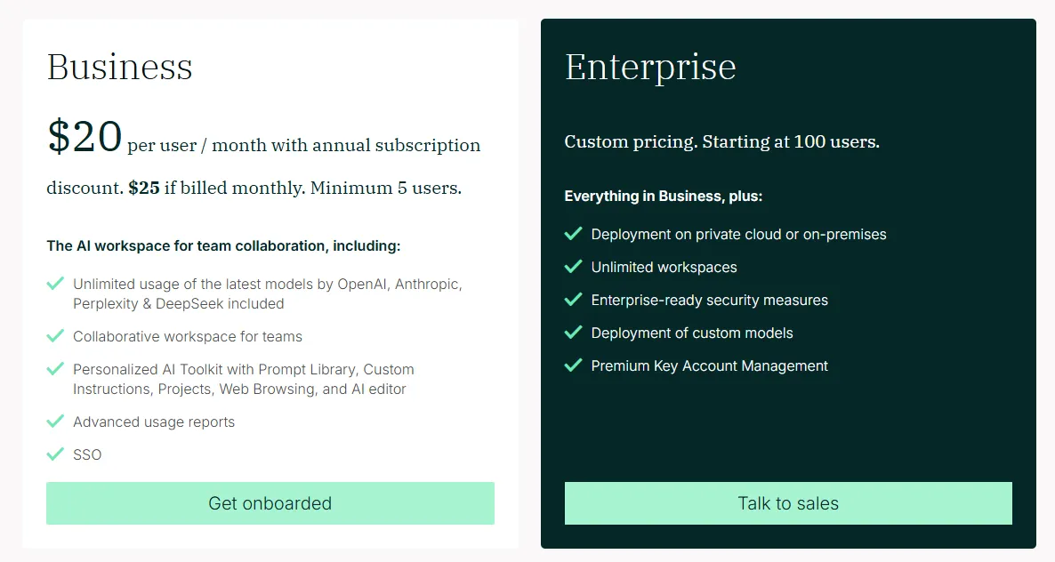Click the Get onboarded button

tap(270, 502)
